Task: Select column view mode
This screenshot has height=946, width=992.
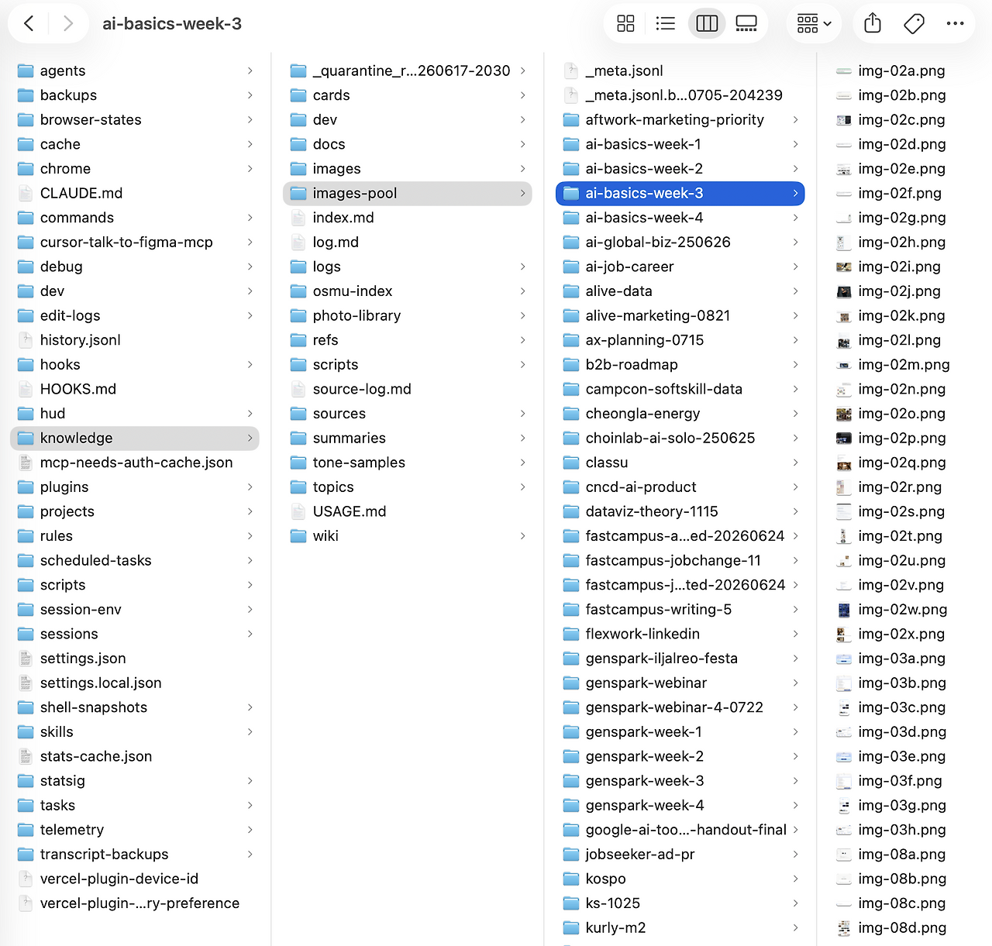Action: (707, 23)
